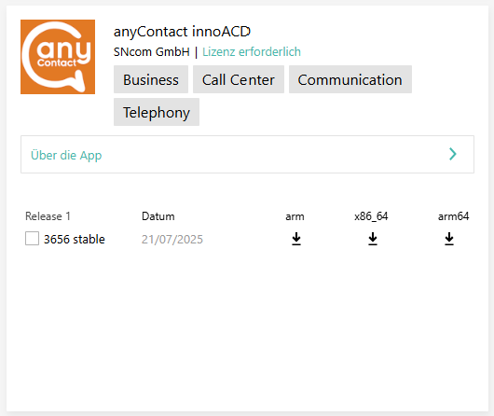Download the arm64 build of 3656 stable
The width and height of the screenshot is (494, 416).
point(449,239)
